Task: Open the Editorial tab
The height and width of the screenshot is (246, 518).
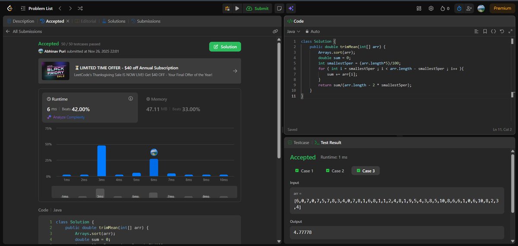Action: pyautogui.click(x=85, y=21)
